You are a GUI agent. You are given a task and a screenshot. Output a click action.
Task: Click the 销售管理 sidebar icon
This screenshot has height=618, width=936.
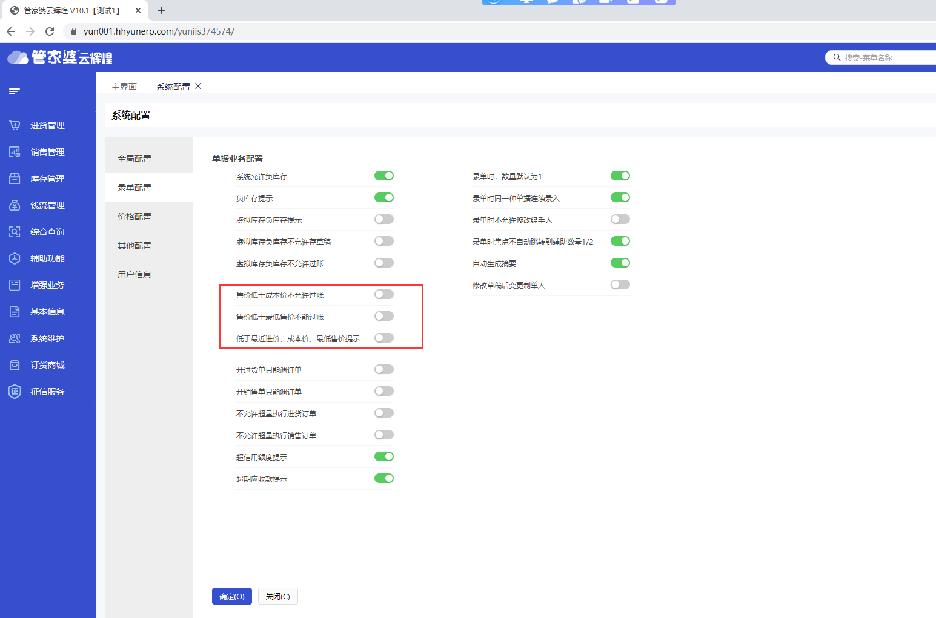coord(15,152)
